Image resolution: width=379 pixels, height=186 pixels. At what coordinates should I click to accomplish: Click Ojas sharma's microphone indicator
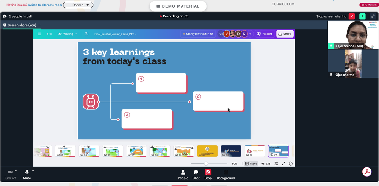tap(331, 75)
